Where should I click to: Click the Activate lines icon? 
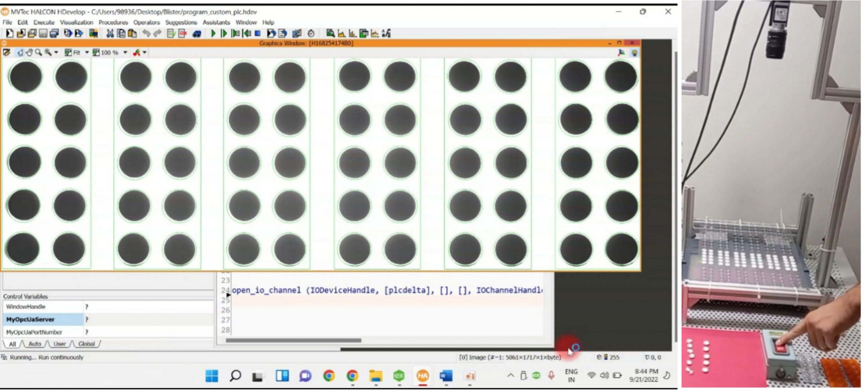point(171,33)
